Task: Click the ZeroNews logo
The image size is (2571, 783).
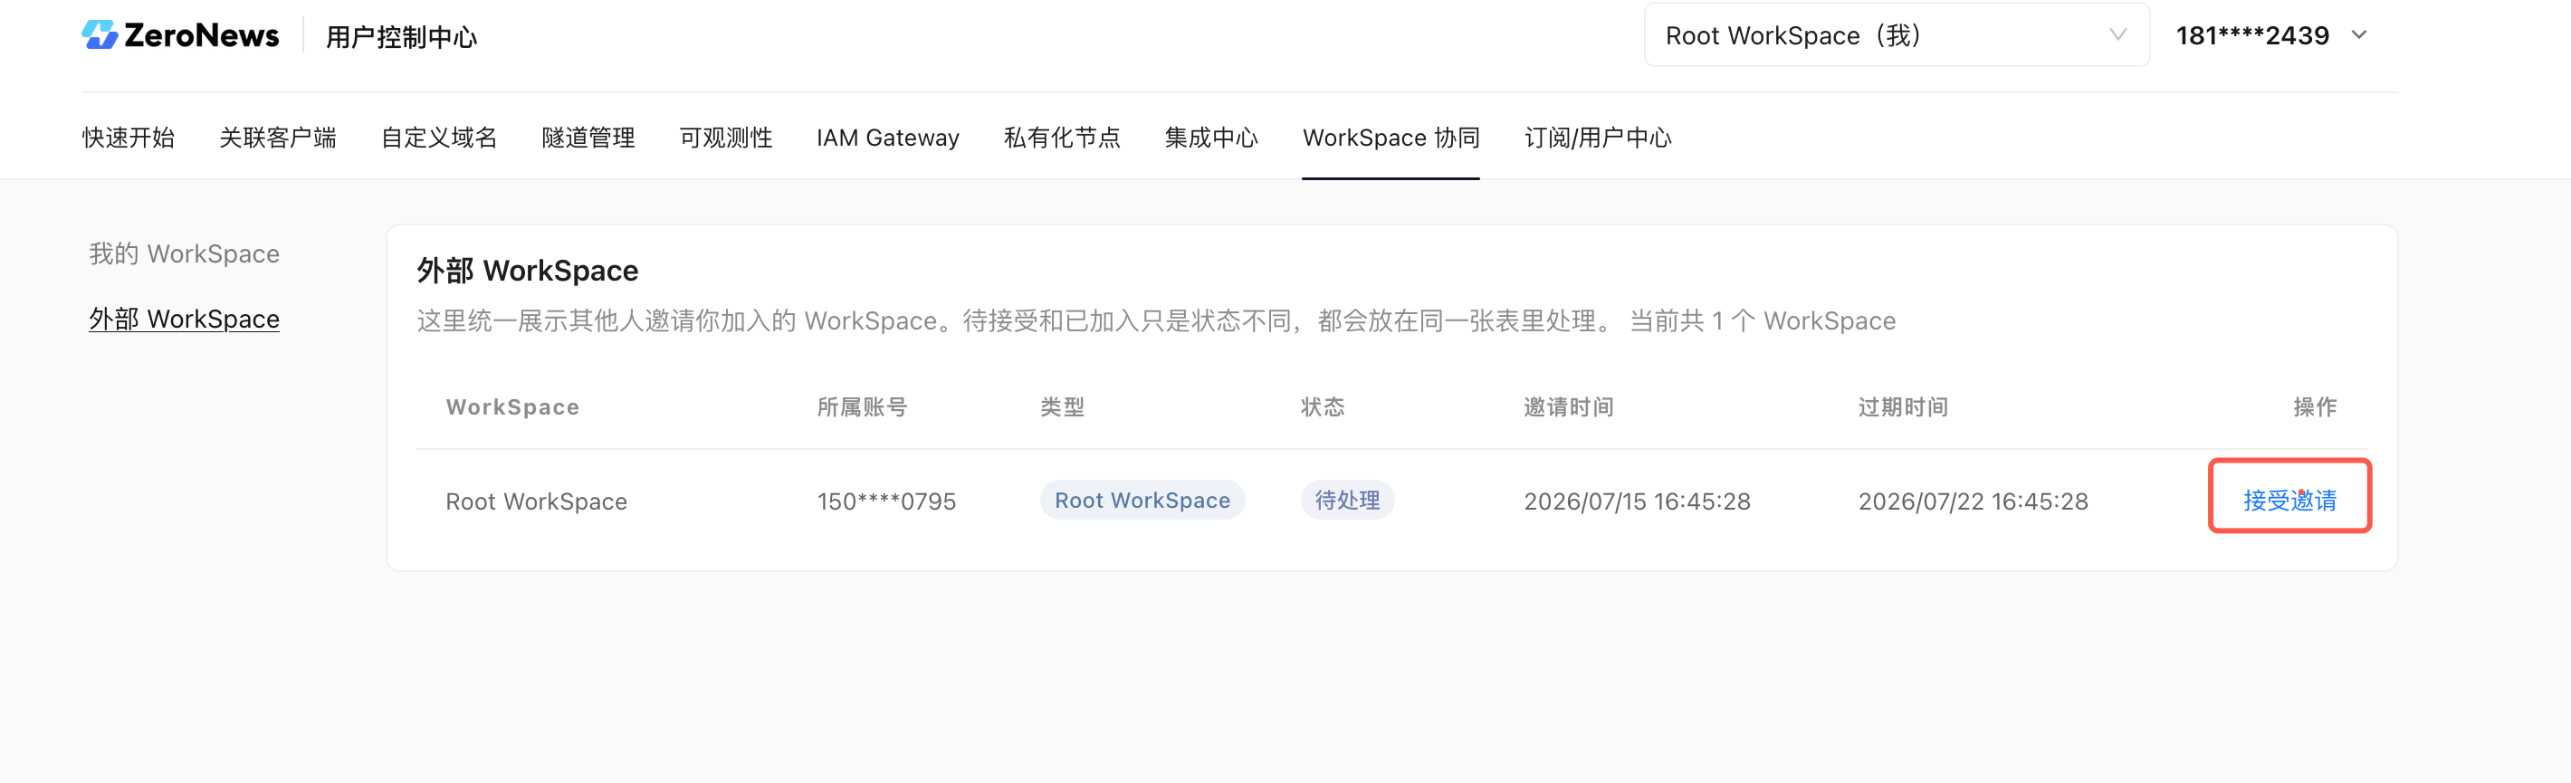Action: [179, 36]
